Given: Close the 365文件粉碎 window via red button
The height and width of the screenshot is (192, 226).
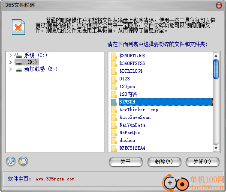Looking at the screenshot, I should pos(219,5).
